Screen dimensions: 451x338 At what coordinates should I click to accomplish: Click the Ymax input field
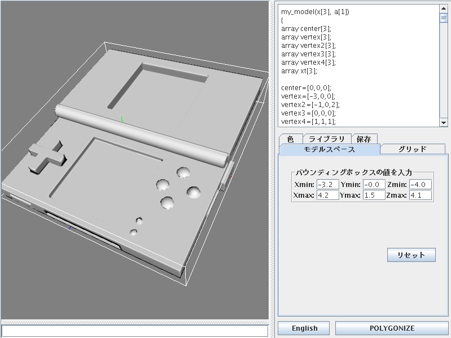coord(374,195)
